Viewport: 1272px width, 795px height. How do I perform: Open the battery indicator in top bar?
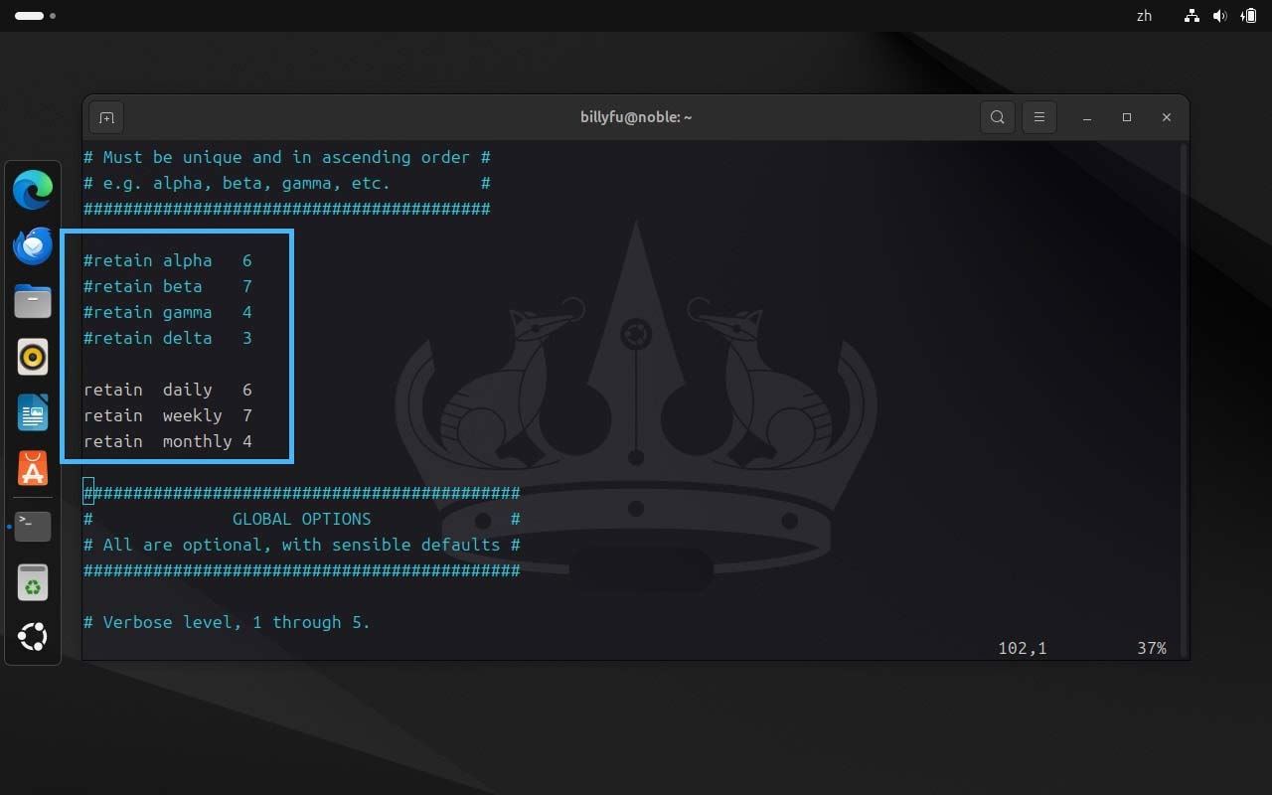pyautogui.click(x=1248, y=16)
